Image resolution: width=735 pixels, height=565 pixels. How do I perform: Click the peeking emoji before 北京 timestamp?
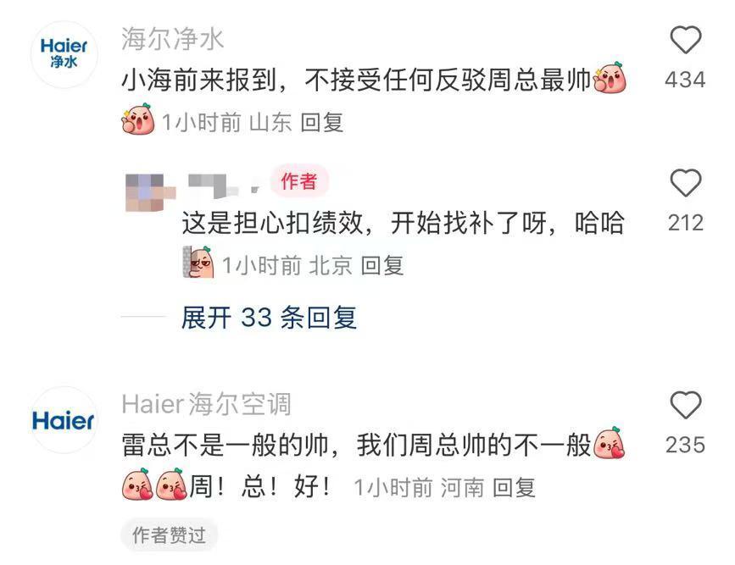coord(198,262)
